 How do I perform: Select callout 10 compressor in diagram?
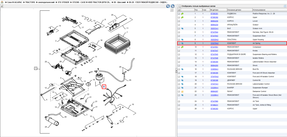tap(75, 68)
